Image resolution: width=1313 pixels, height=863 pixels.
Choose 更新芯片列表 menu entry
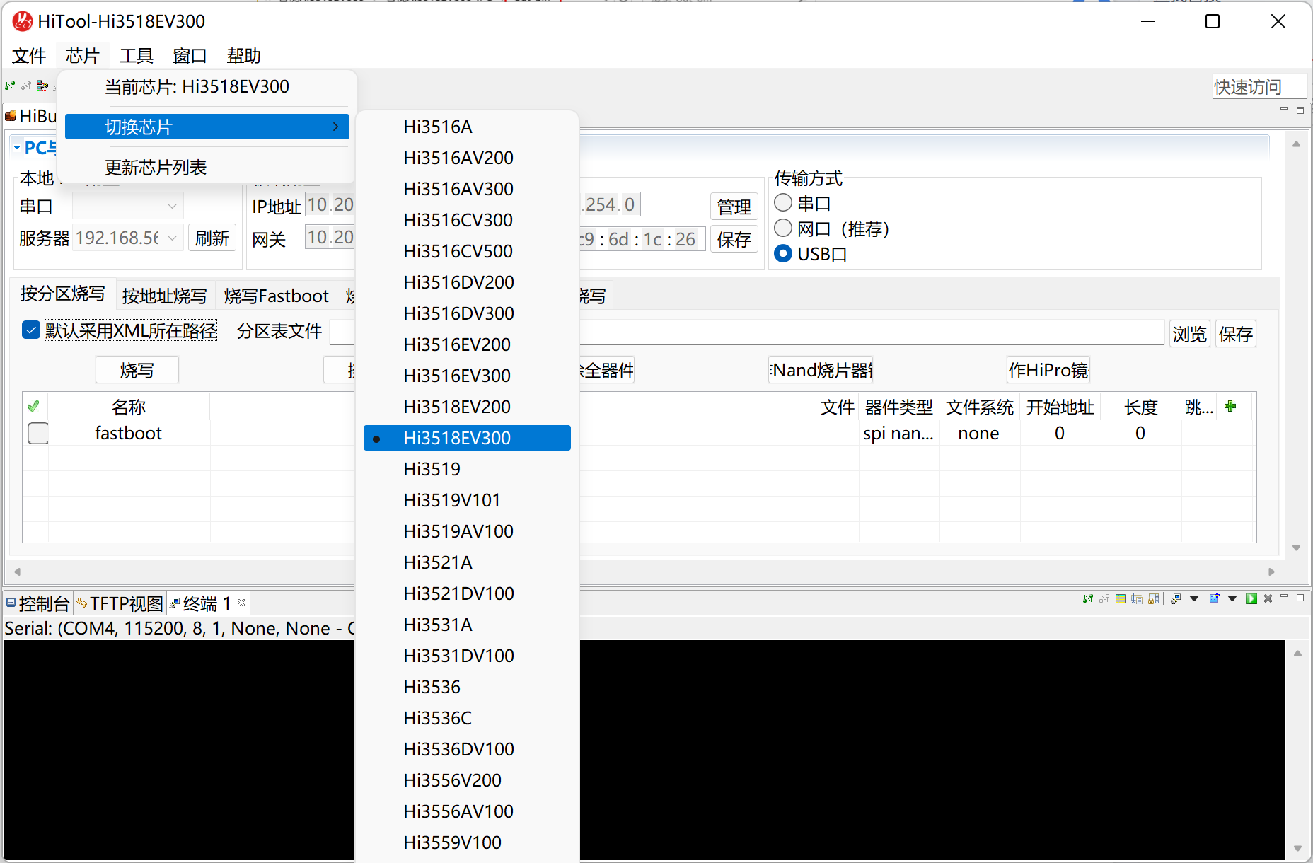(x=207, y=168)
